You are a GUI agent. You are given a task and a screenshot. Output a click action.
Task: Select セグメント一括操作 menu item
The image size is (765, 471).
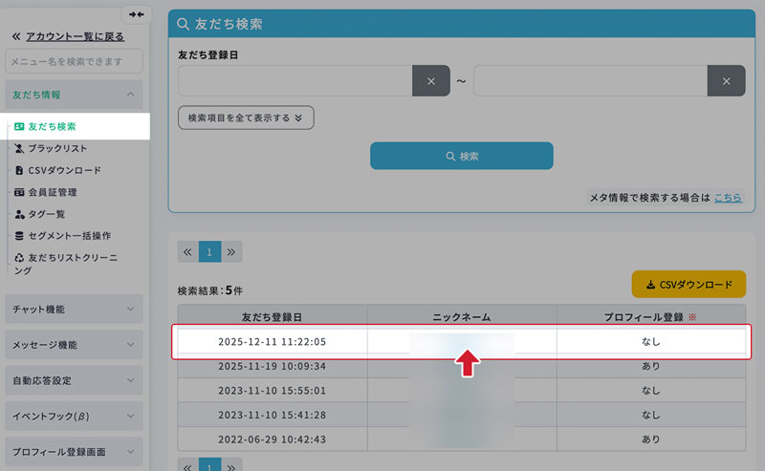(70, 236)
